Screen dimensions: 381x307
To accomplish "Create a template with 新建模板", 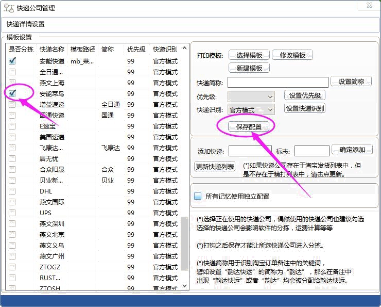I will coord(249,68).
